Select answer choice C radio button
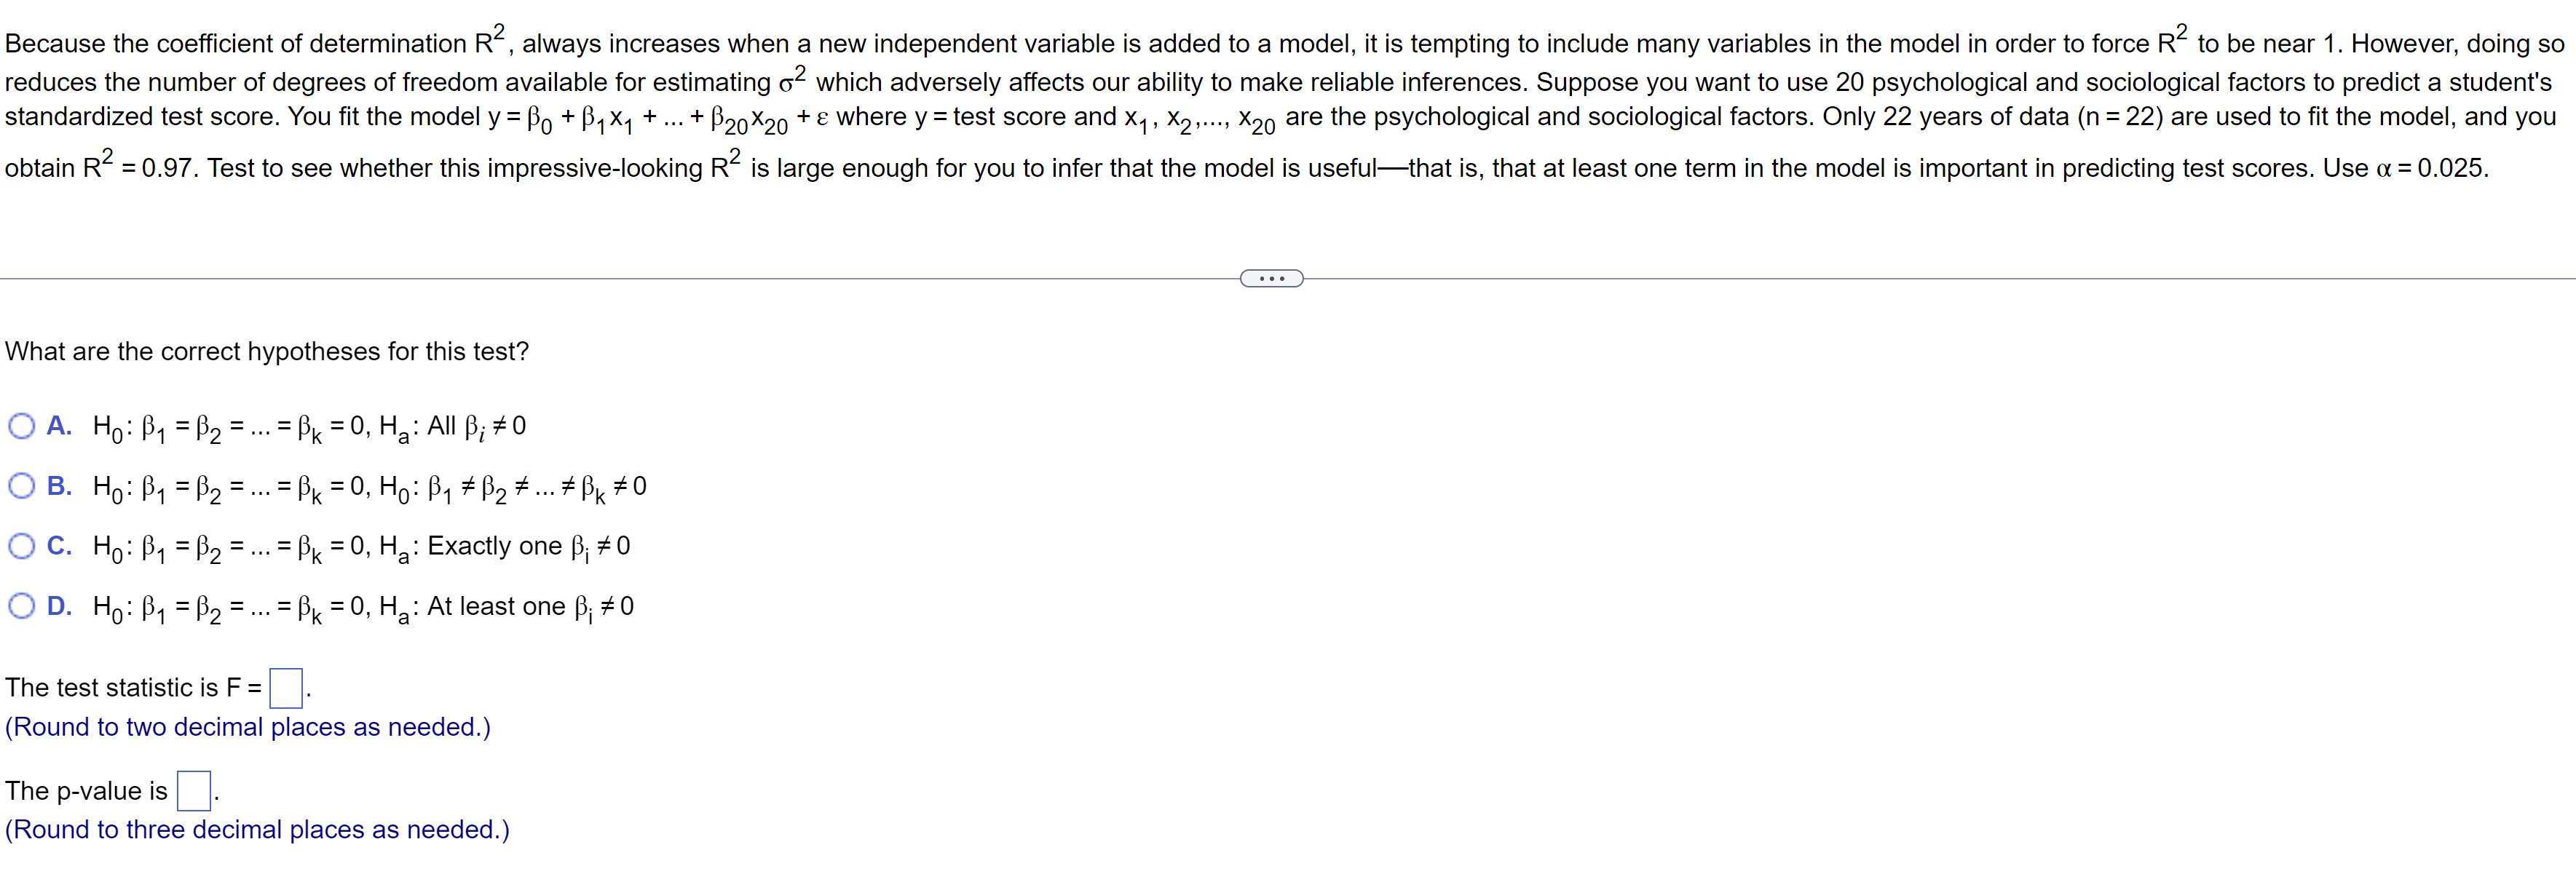The width and height of the screenshot is (2576, 874). 22,546
